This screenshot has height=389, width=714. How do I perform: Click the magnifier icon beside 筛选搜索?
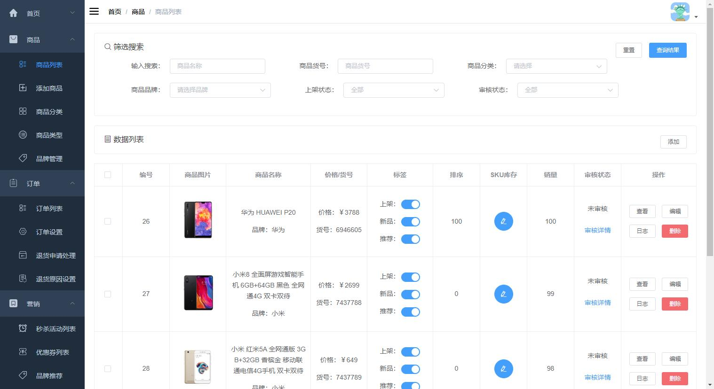point(108,47)
